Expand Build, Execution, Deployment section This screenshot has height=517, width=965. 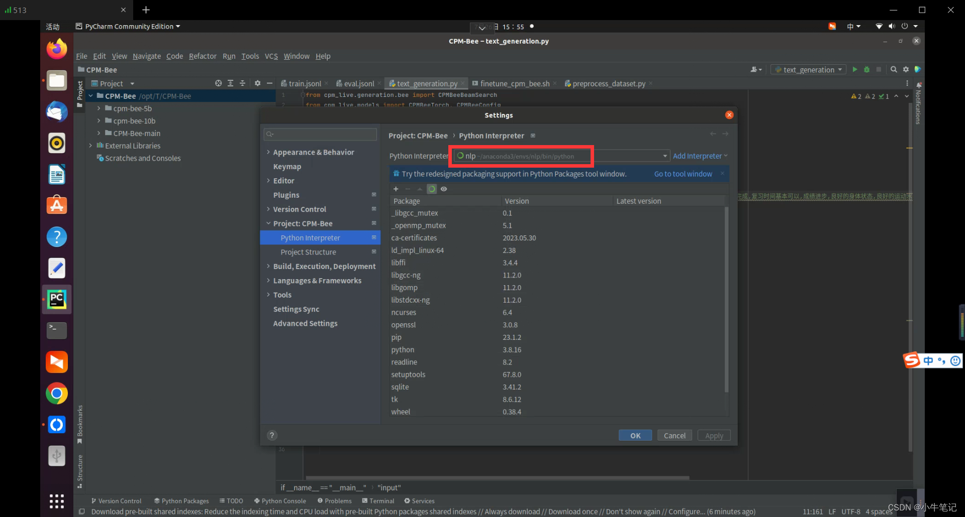click(268, 267)
